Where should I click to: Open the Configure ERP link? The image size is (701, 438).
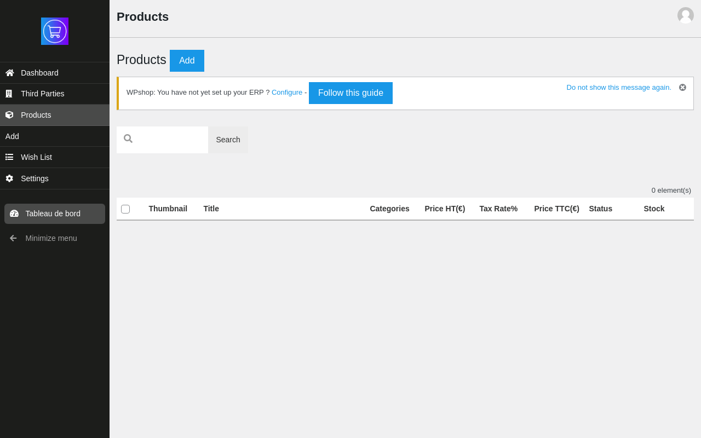pos(287,93)
